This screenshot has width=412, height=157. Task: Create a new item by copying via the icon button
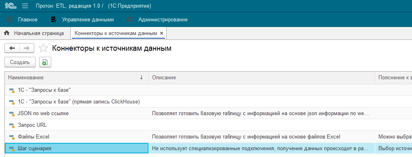click(x=45, y=62)
